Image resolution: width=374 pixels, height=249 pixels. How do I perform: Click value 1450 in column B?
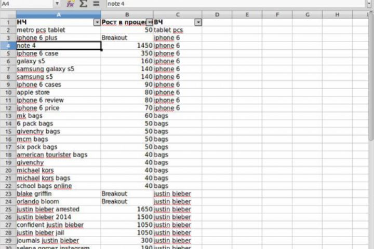tap(127, 46)
